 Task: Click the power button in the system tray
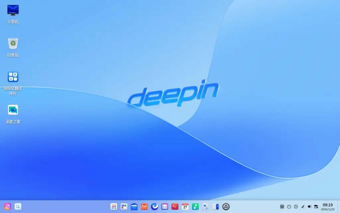pos(289,207)
